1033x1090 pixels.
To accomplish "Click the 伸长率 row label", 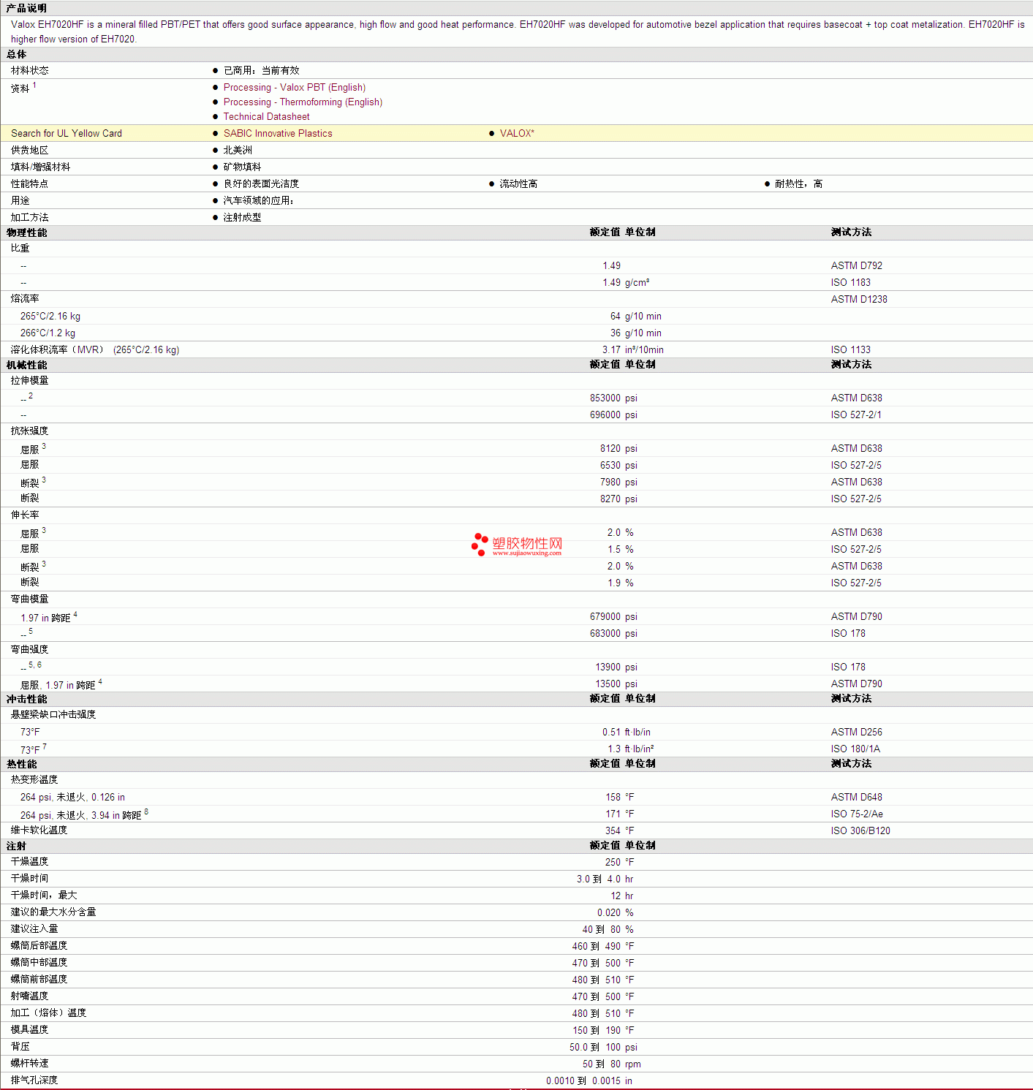I will [25, 515].
